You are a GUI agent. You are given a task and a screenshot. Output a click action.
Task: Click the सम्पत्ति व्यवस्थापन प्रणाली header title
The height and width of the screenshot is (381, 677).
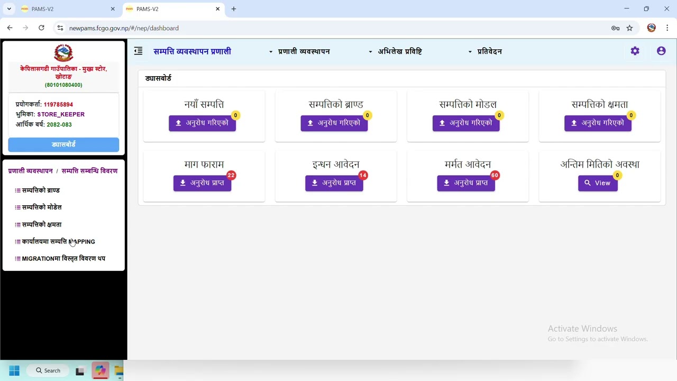tap(192, 51)
